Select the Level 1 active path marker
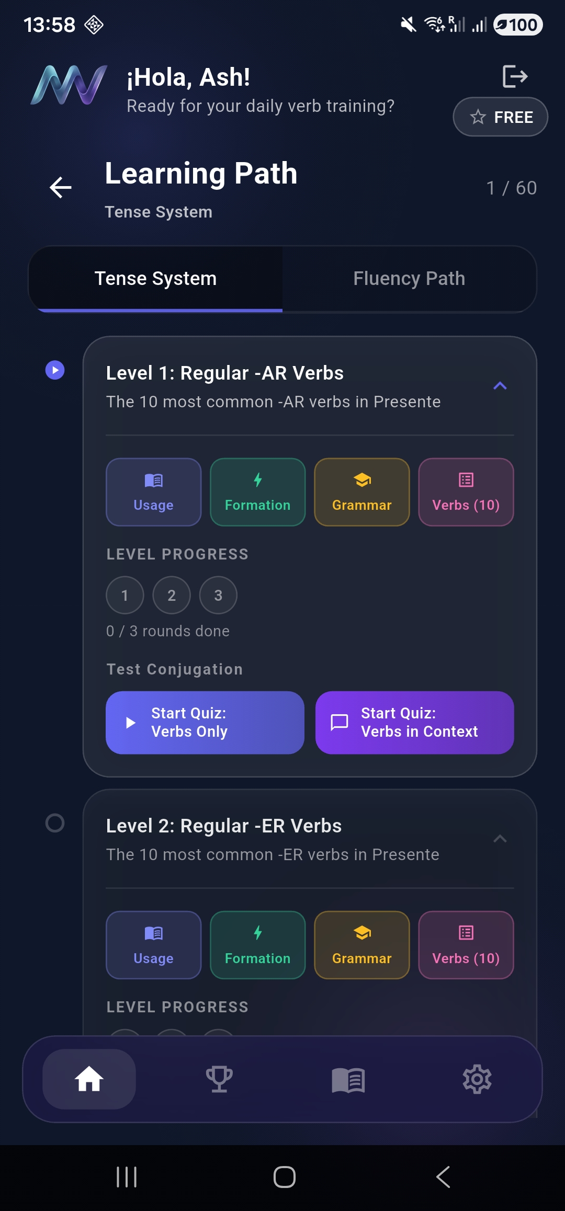The width and height of the screenshot is (565, 1211). click(x=55, y=370)
